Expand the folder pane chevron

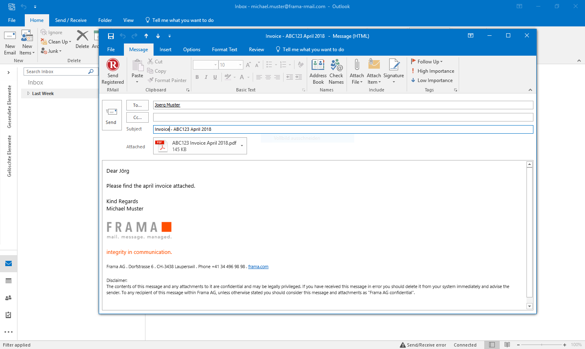point(9,73)
